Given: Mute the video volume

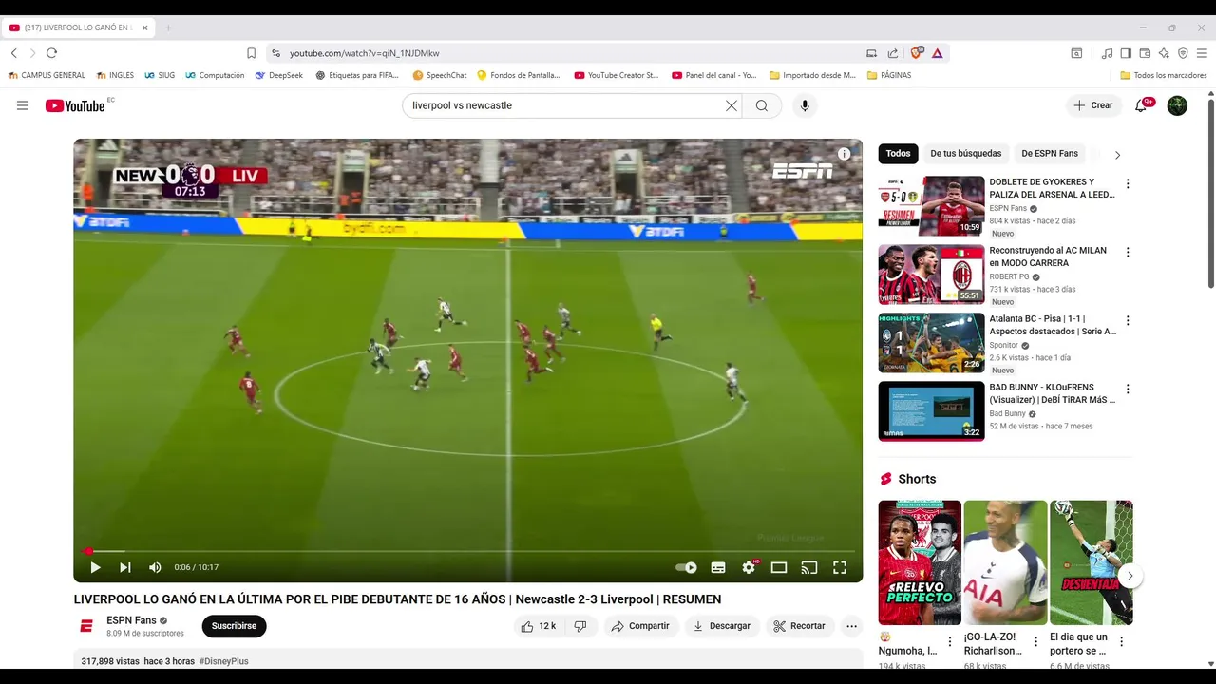Looking at the screenshot, I should pos(155,567).
